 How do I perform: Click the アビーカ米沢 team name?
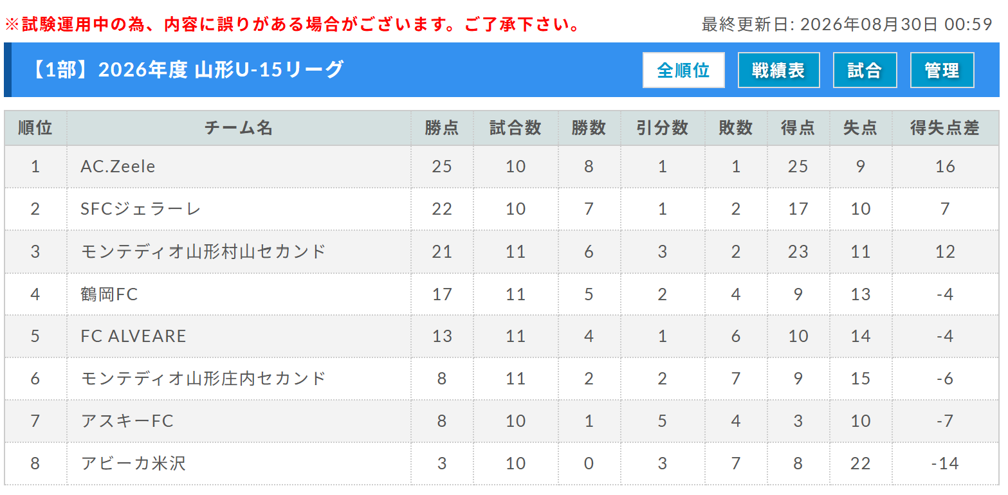click(133, 464)
